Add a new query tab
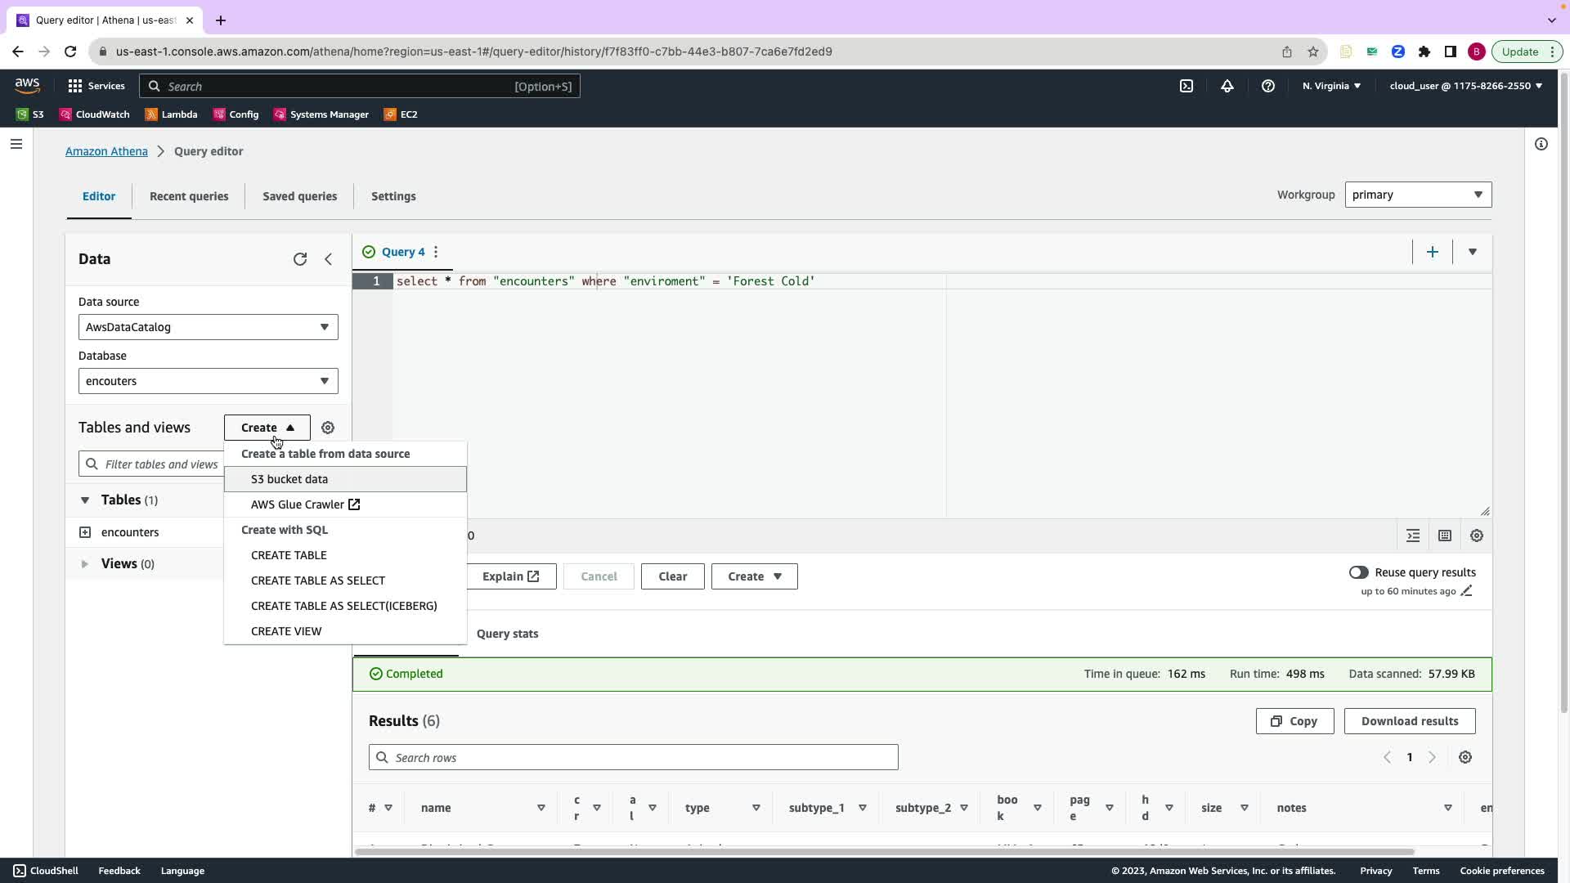This screenshot has width=1570, height=883. [1432, 252]
